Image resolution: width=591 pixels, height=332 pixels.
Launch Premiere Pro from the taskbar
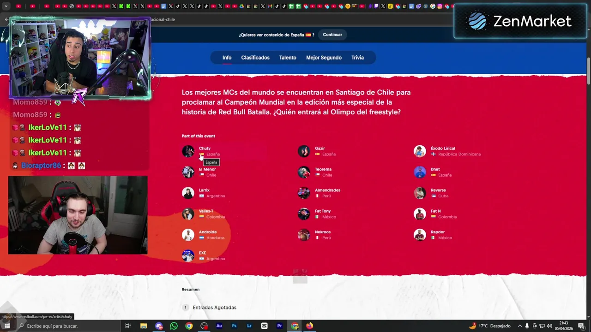pos(279,326)
